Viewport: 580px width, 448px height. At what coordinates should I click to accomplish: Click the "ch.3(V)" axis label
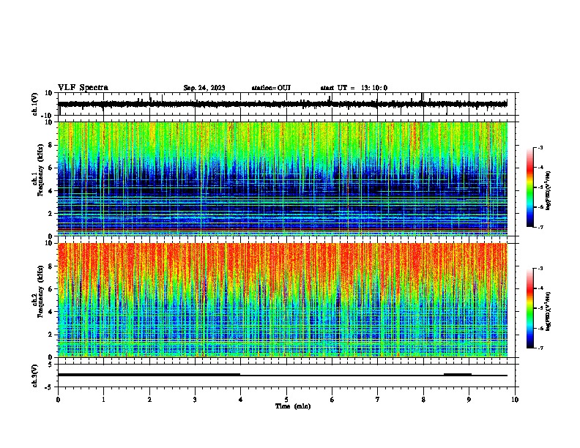[x=35, y=376]
